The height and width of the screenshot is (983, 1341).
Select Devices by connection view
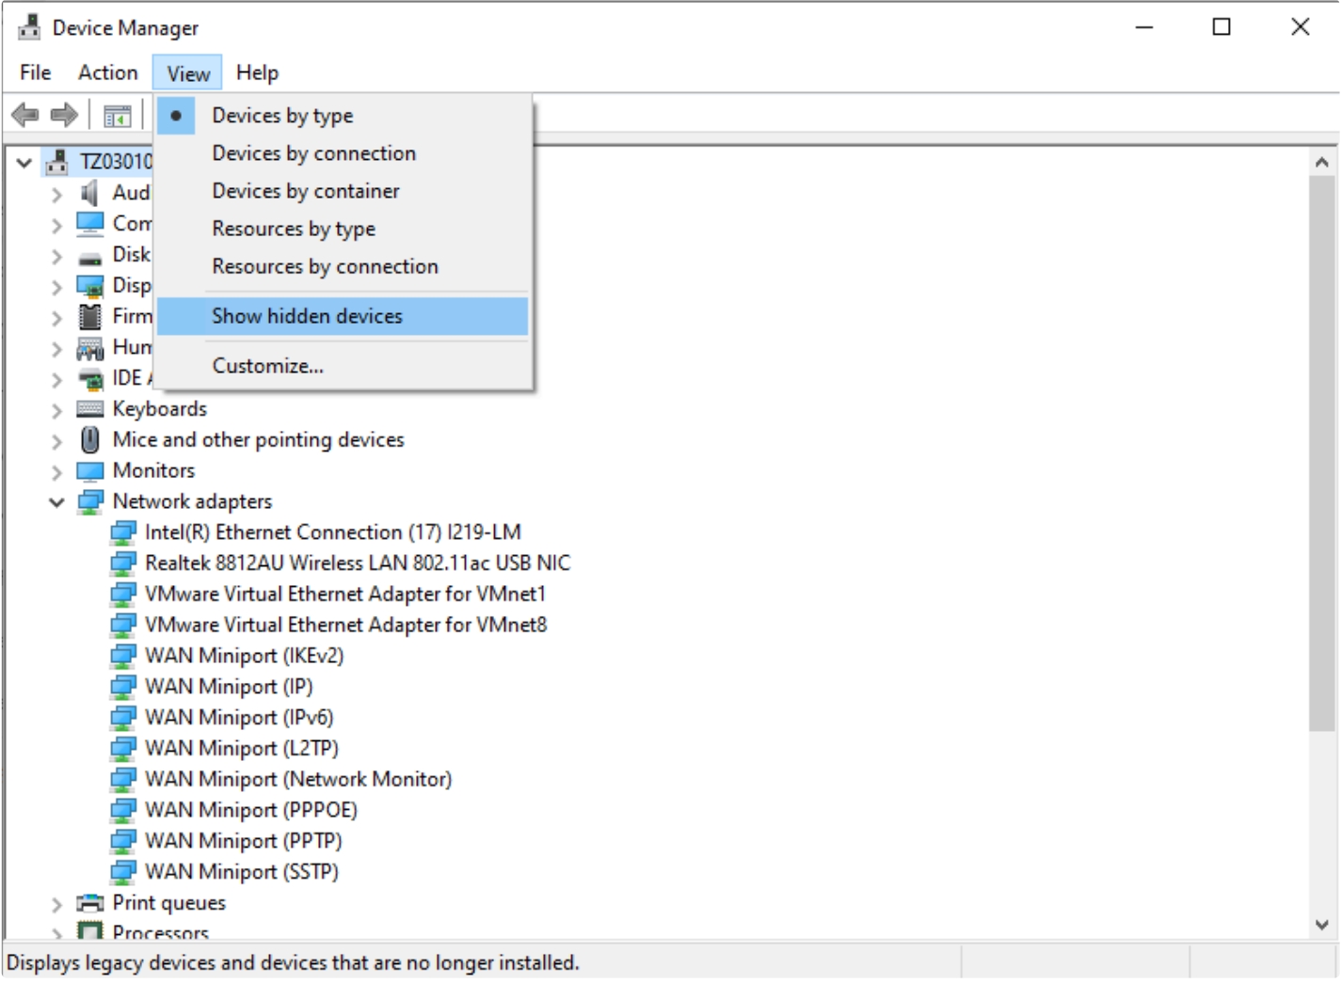(x=343, y=153)
